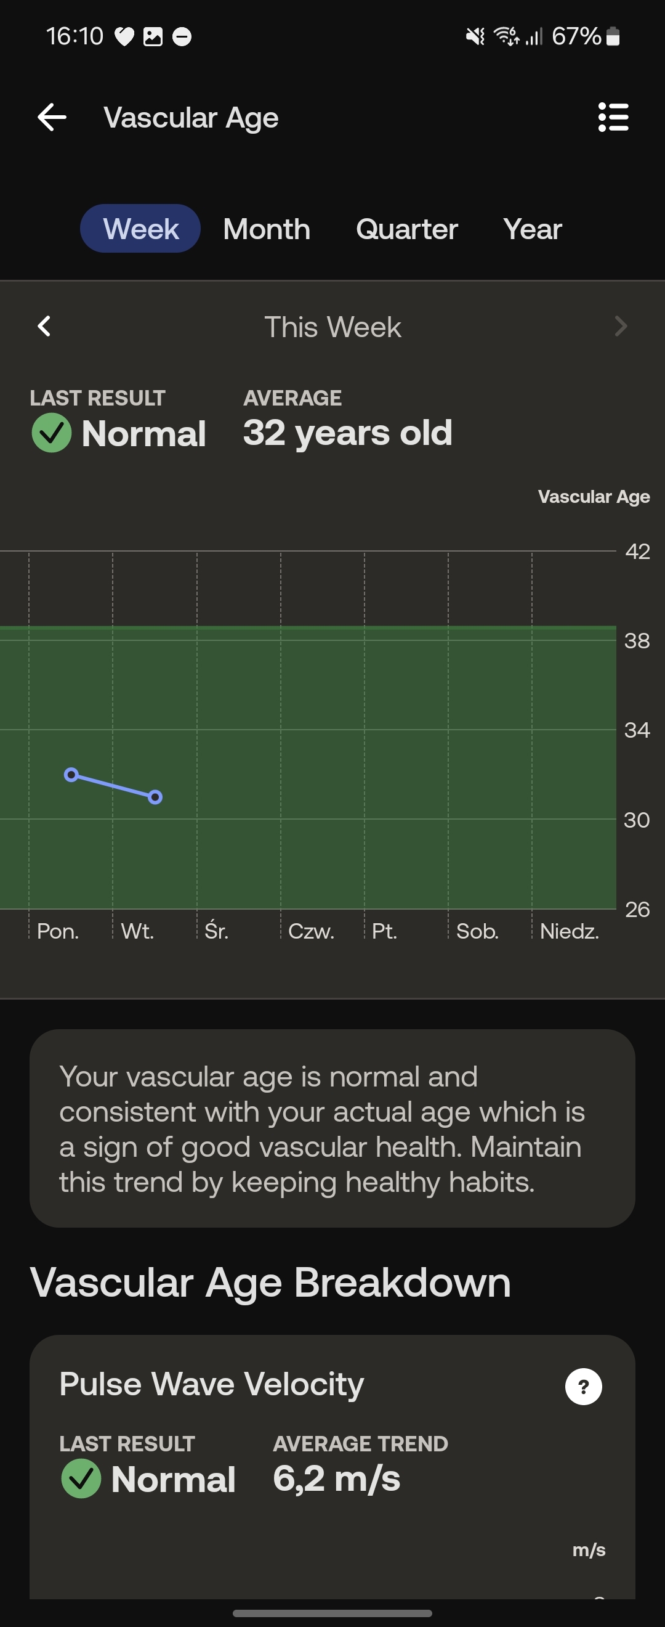Image resolution: width=665 pixels, height=1627 pixels.
Task: Tap the green Normal checkmark for Vascular Age
Action: tap(52, 433)
